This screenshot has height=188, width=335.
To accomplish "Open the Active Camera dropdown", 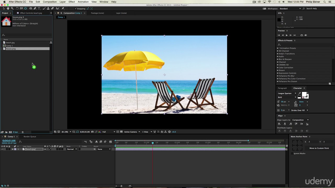I will tap(132, 132).
